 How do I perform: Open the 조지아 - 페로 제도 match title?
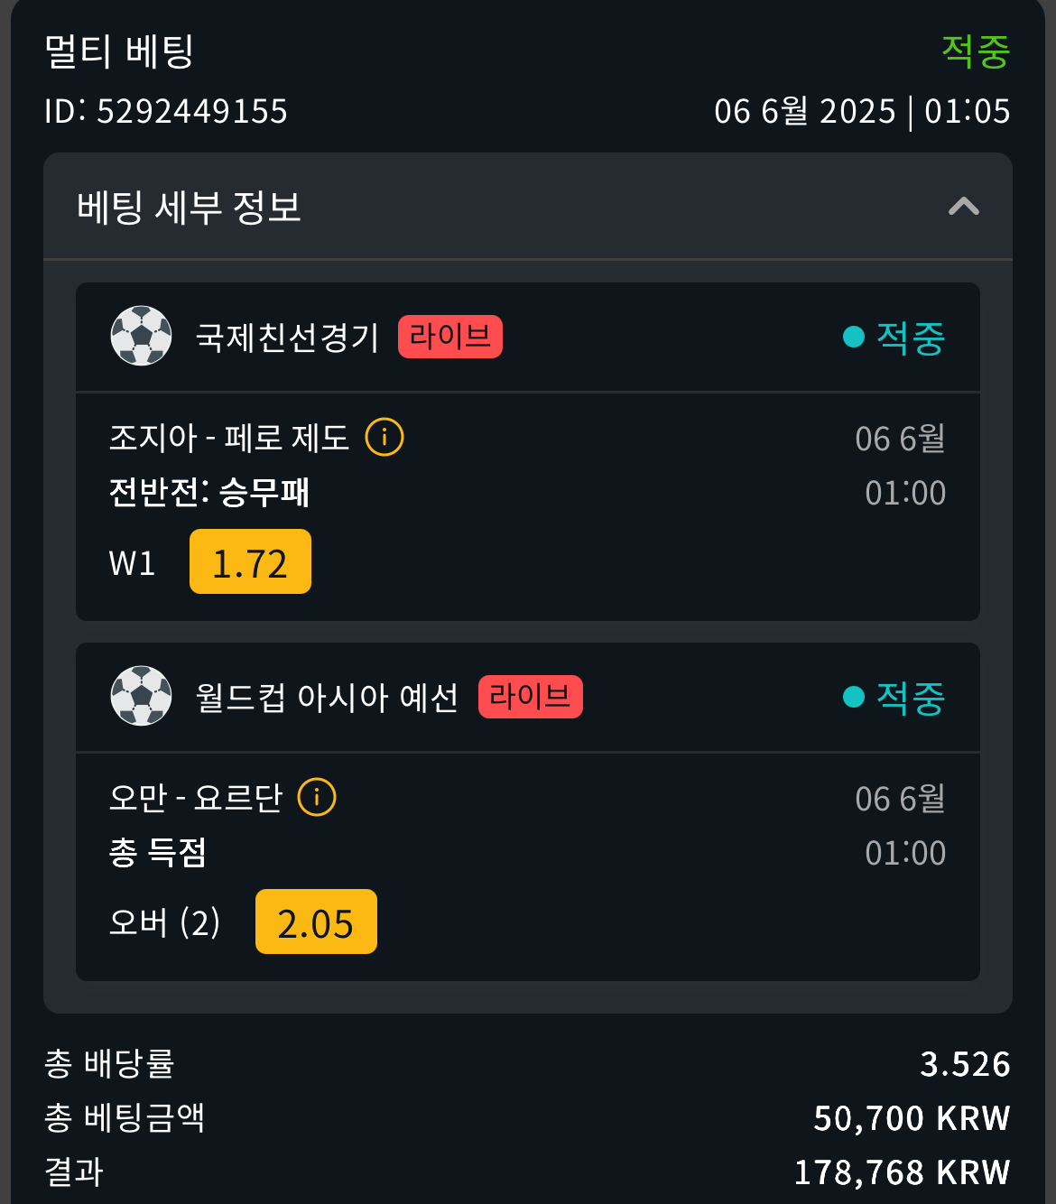pos(229,438)
